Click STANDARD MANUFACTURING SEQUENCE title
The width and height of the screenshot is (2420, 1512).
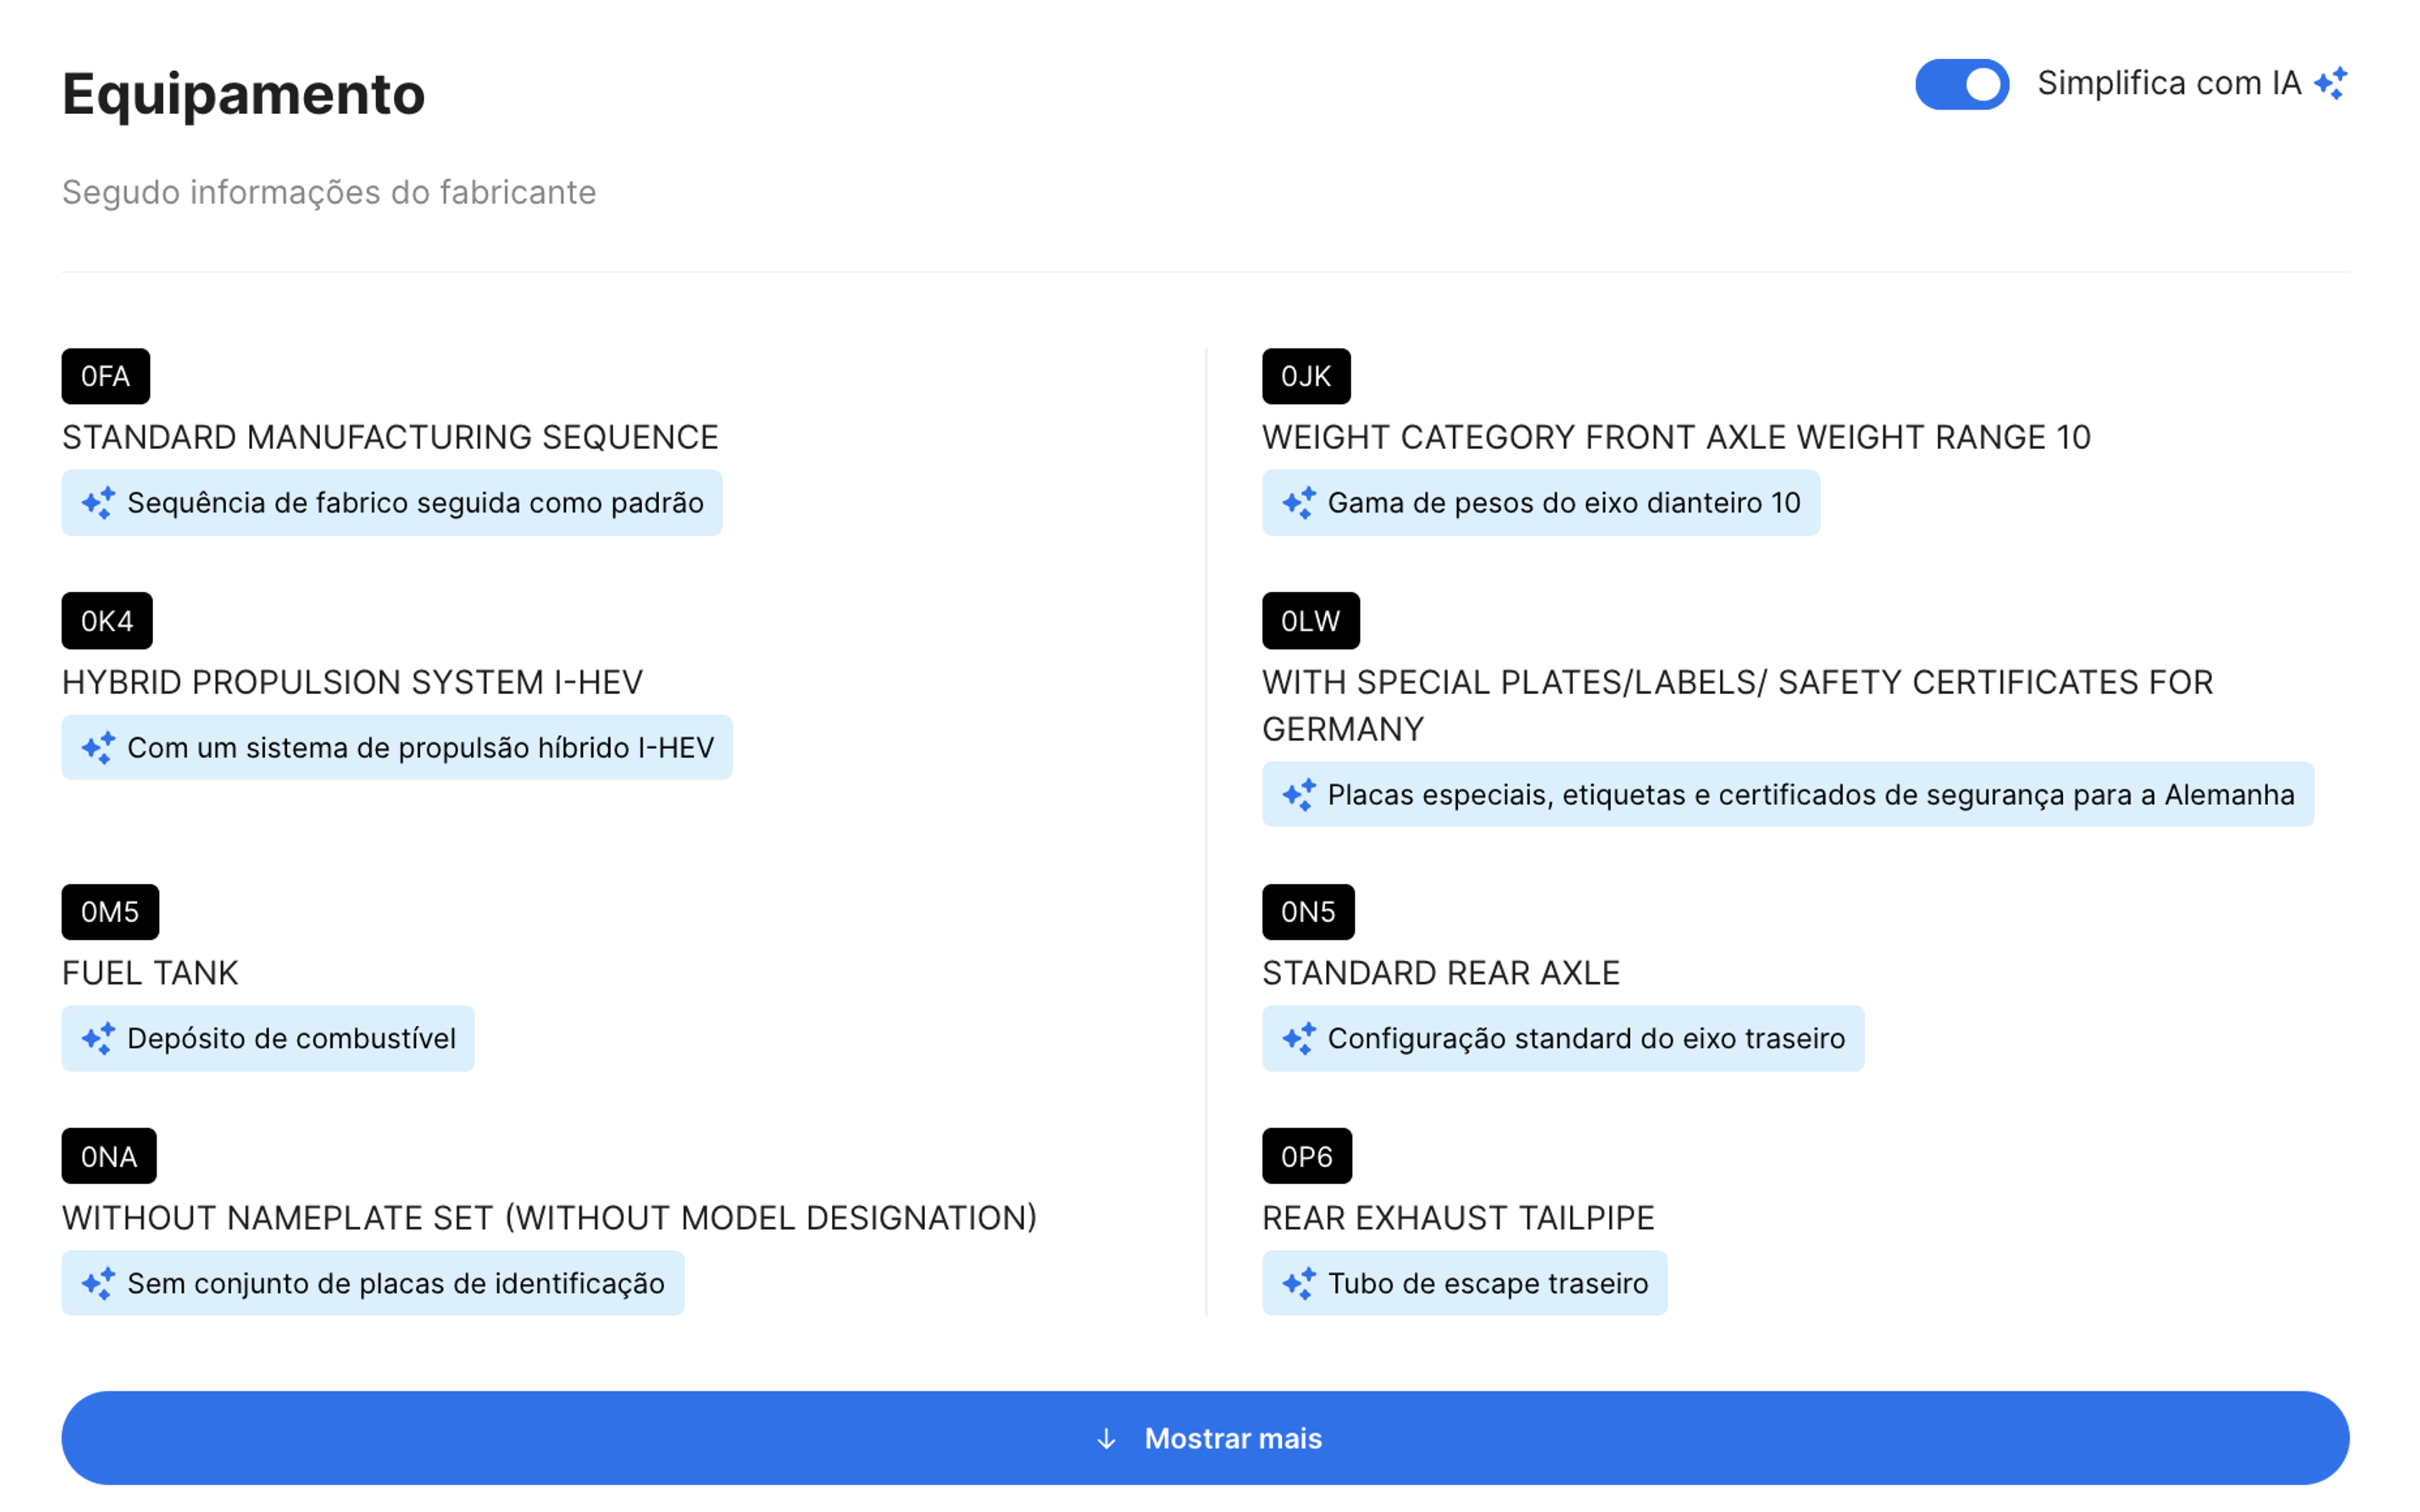[x=390, y=437]
